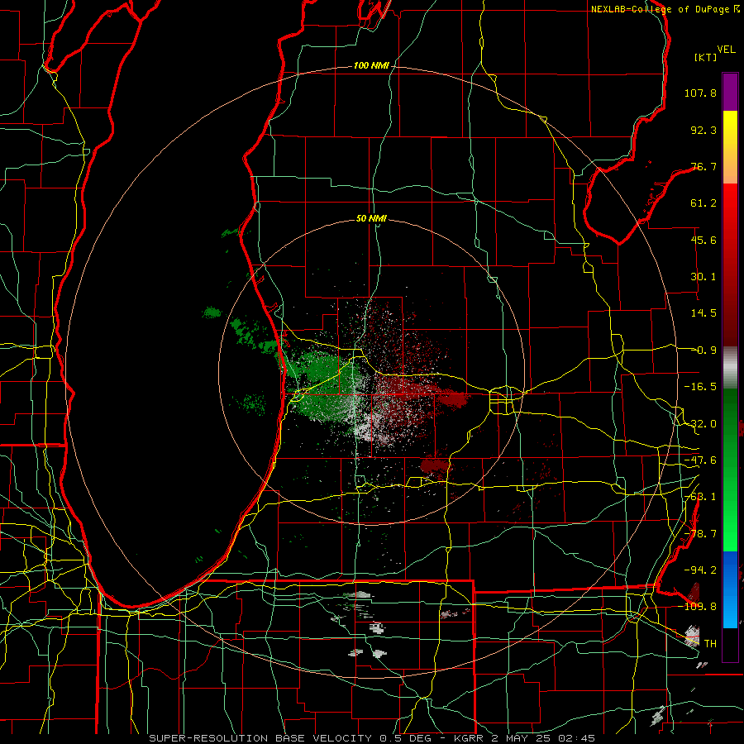
Task: Click the TH label on the legend
Action: [x=710, y=643]
